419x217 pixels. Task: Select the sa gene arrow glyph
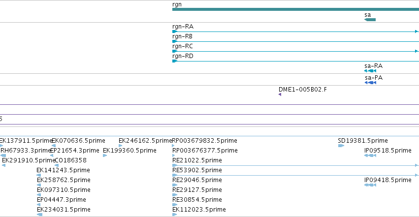(x=370, y=20)
